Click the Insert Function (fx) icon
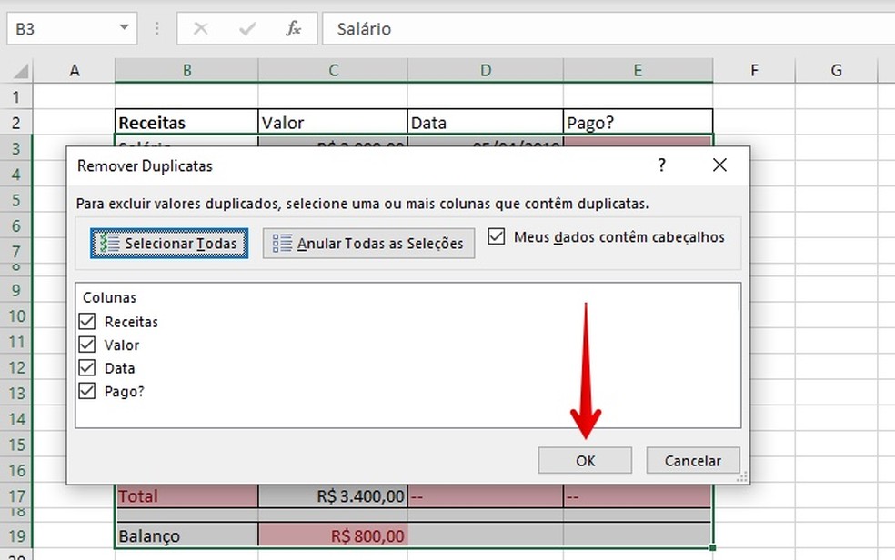Image resolution: width=895 pixels, height=560 pixels. point(293,28)
